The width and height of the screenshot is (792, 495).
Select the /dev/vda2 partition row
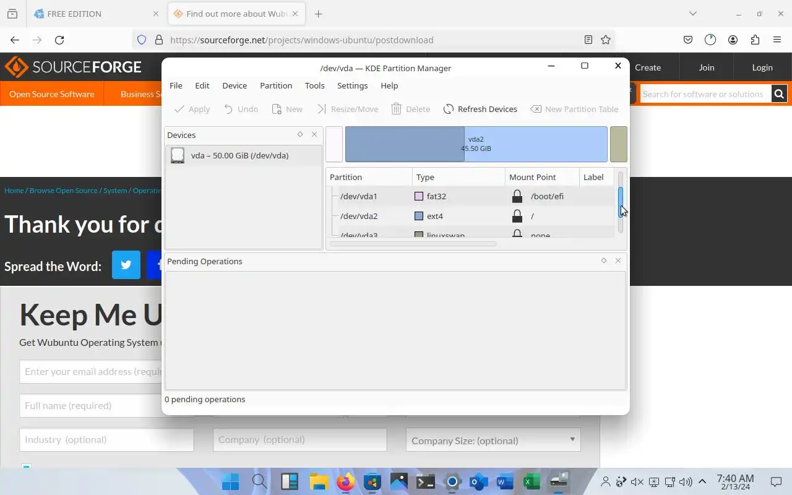[x=471, y=216]
